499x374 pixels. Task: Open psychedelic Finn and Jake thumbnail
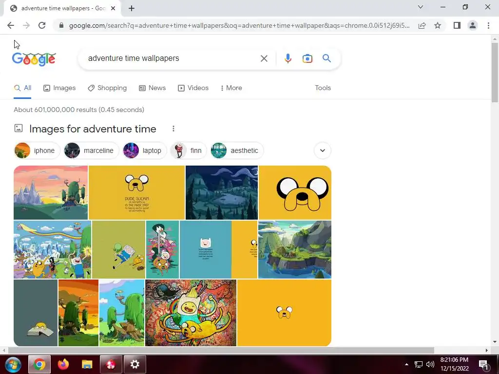pos(191,313)
